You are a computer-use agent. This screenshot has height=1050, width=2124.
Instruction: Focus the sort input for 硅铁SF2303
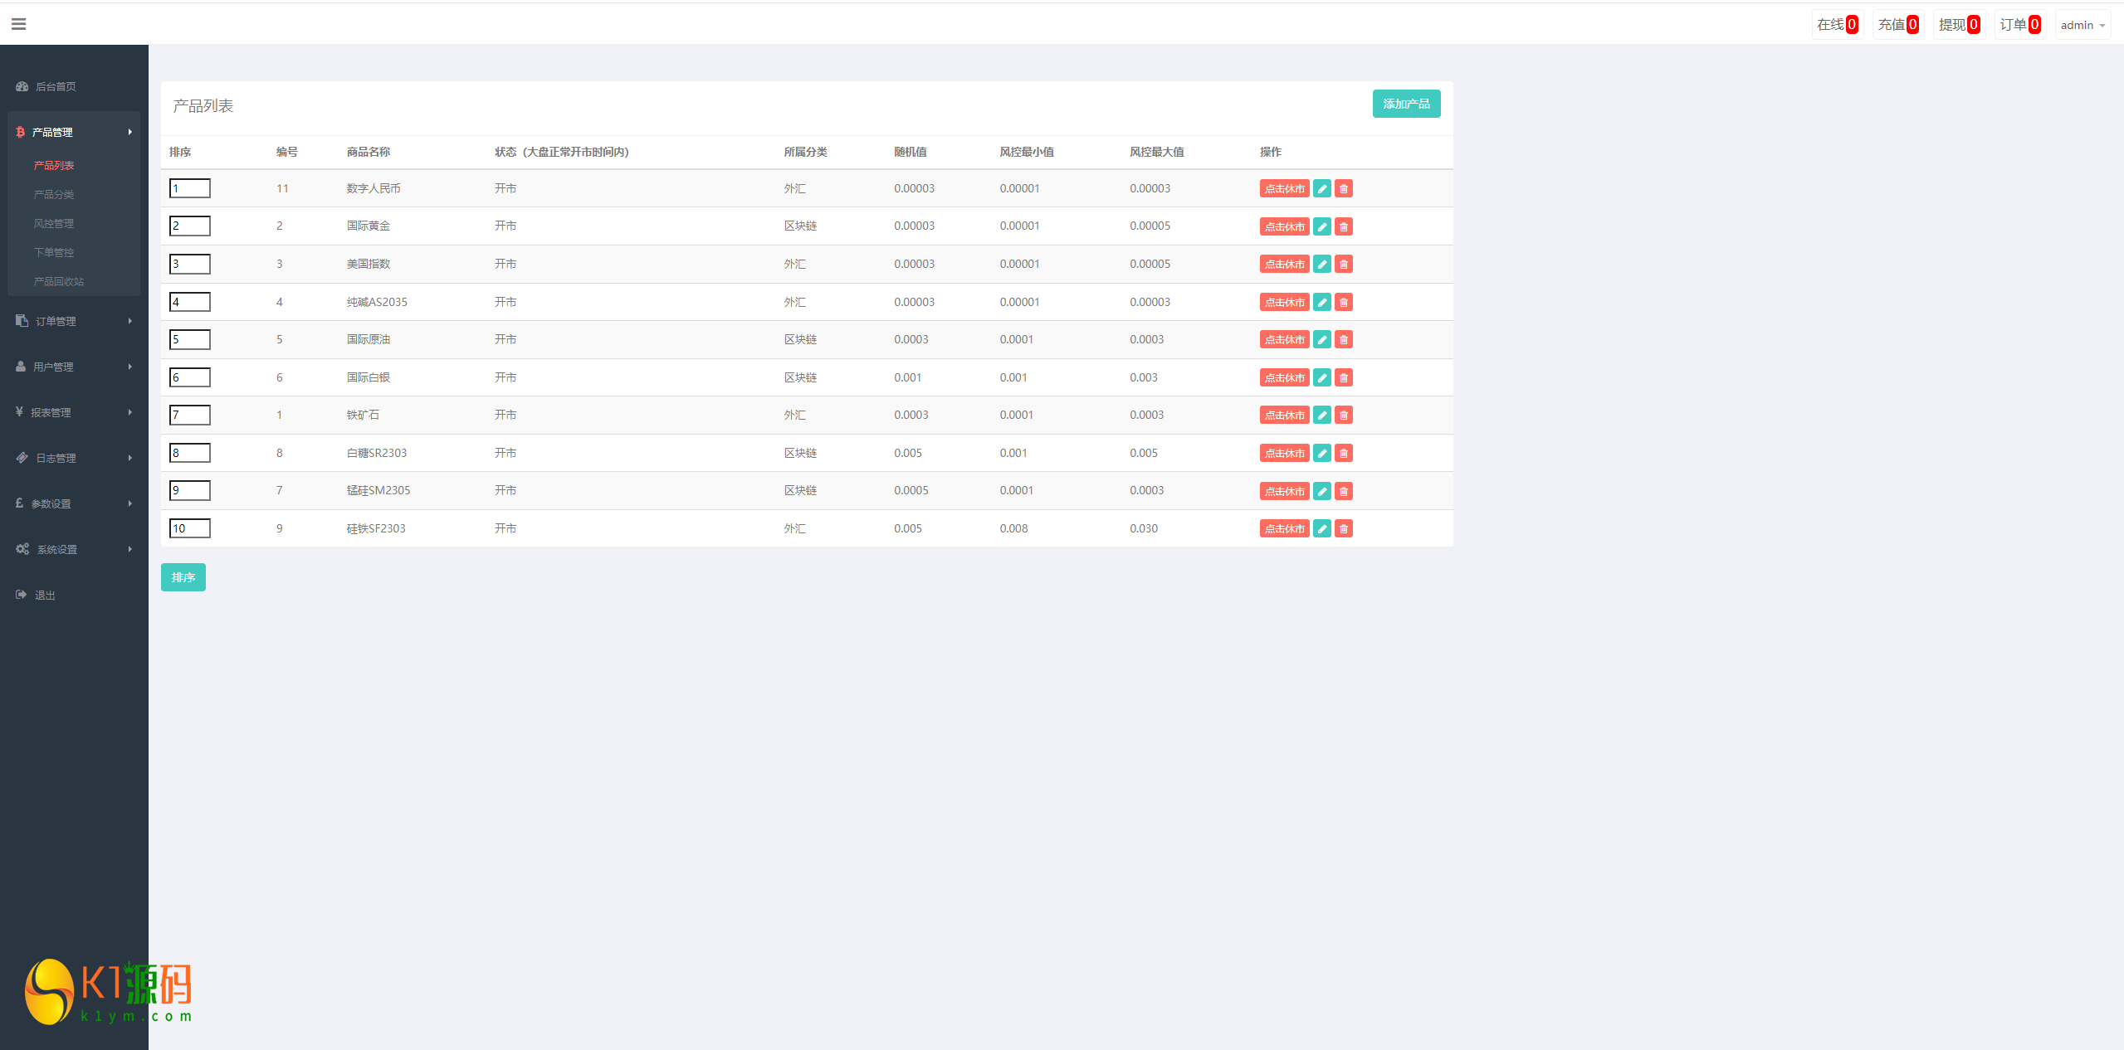click(190, 528)
